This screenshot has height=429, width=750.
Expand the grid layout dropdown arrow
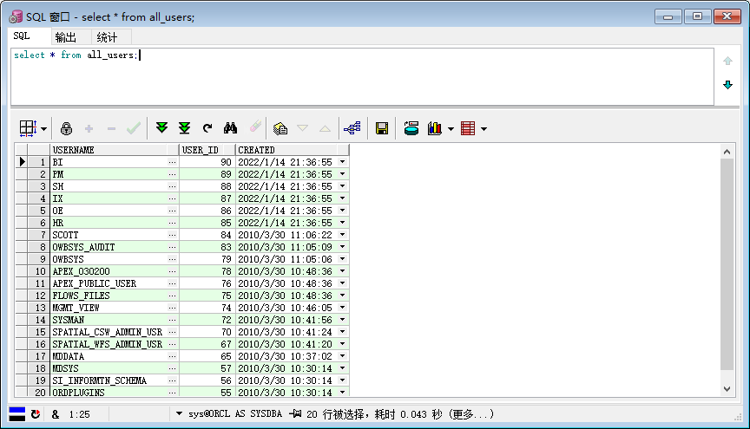coord(43,128)
